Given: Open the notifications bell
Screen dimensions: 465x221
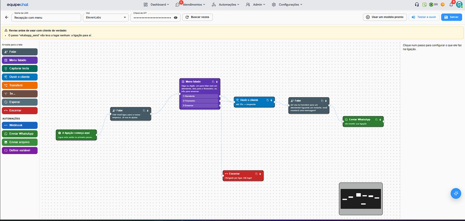Looking at the screenshot, I should pyautogui.click(x=451, y=5).
